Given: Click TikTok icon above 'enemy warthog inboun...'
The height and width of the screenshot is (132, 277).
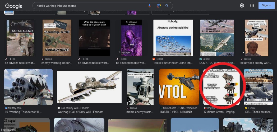Looking at the screenshot, I should click(x=43, y=59).
